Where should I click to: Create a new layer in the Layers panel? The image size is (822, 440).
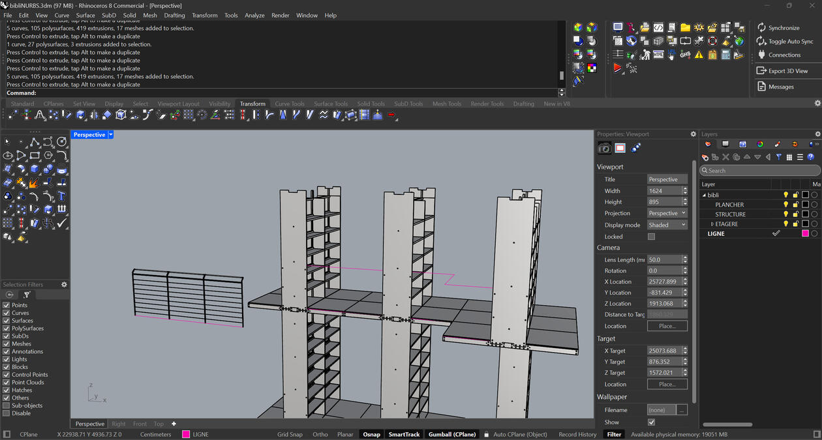[x=705, y=157]
